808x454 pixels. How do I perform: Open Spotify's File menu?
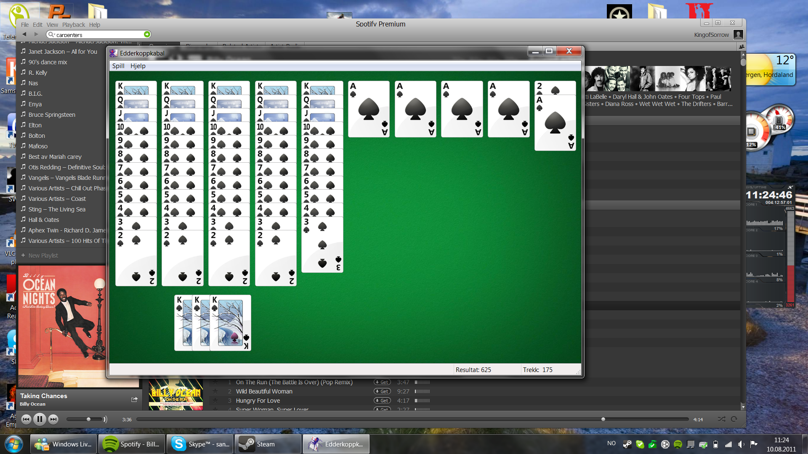coord(25,25)
